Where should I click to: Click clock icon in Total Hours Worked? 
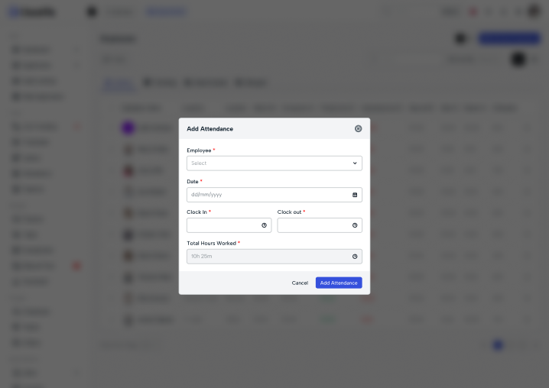355,257
